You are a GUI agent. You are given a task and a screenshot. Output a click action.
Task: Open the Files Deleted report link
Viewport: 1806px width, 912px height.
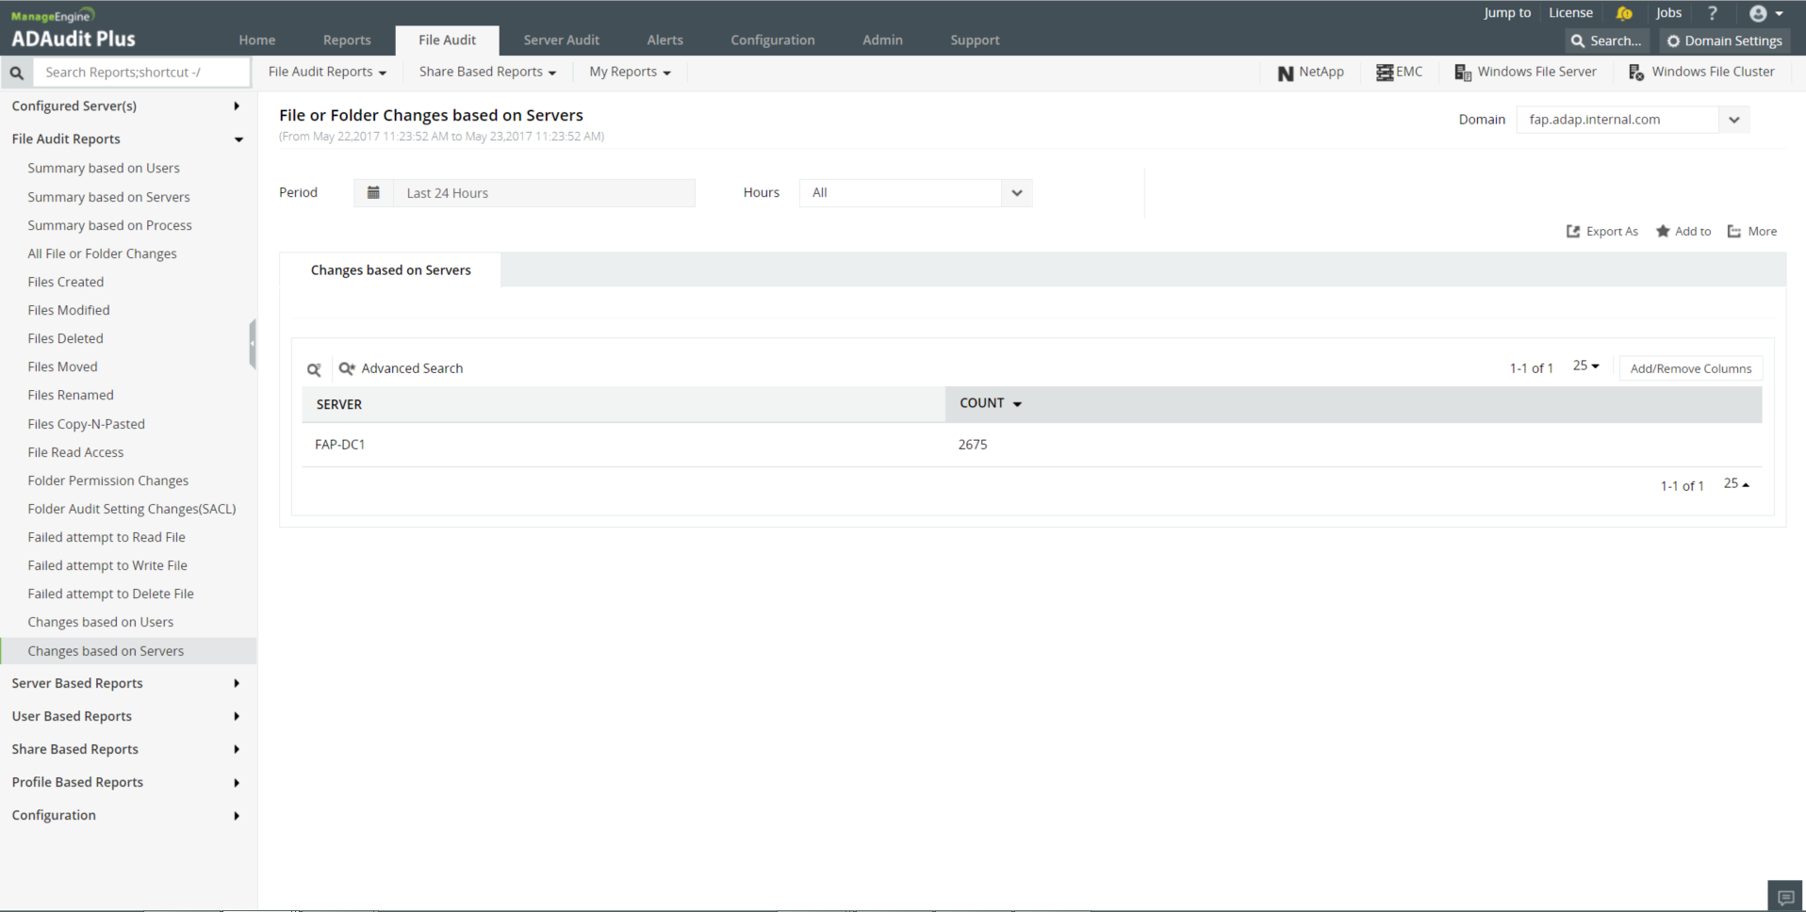(x=65, y=338)
